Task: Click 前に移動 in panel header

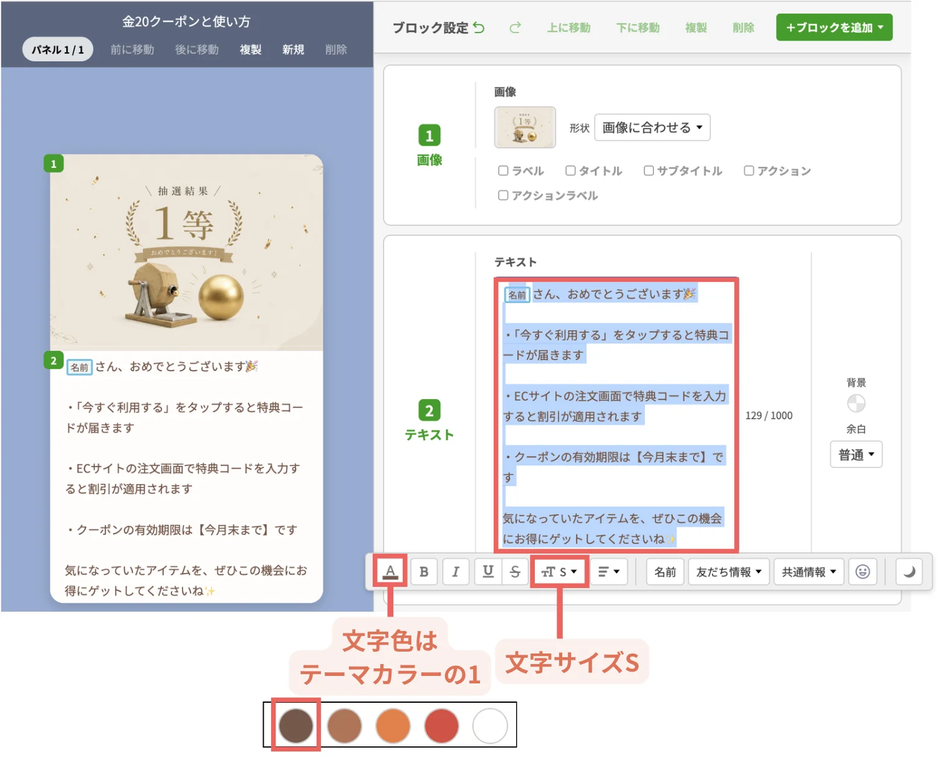Action: [132, 49]
